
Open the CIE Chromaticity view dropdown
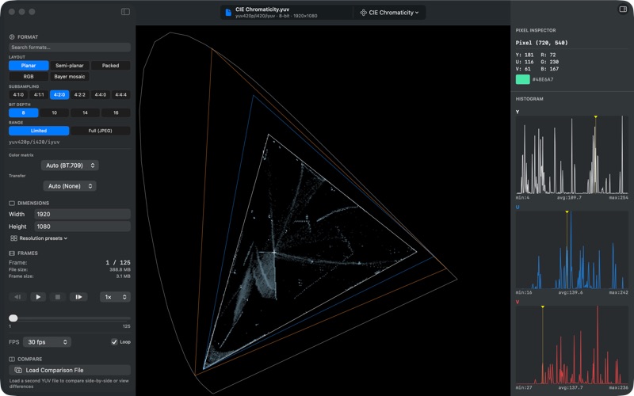(389, 13)
